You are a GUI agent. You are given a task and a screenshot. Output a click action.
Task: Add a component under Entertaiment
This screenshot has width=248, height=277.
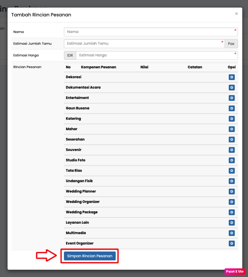(231, 98)
